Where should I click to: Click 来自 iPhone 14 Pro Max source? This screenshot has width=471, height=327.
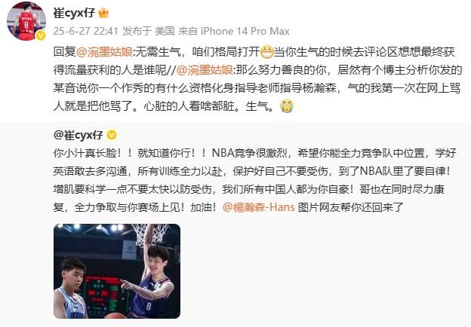point(234,31)
